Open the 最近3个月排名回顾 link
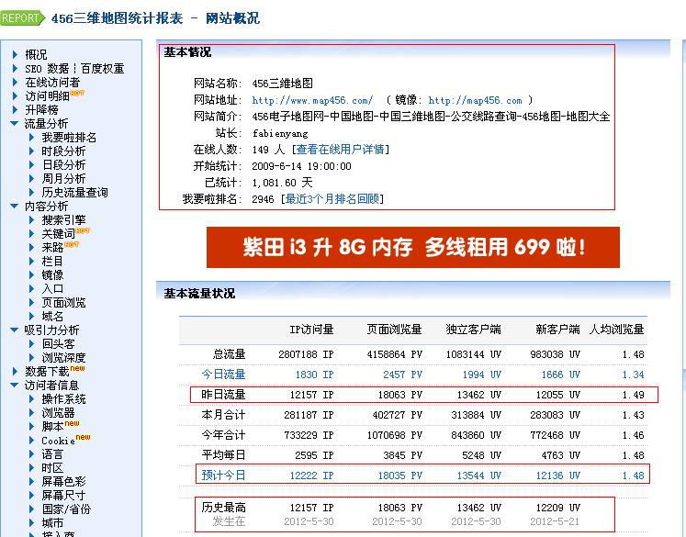686x537 pixels. (x=332, y=199)
